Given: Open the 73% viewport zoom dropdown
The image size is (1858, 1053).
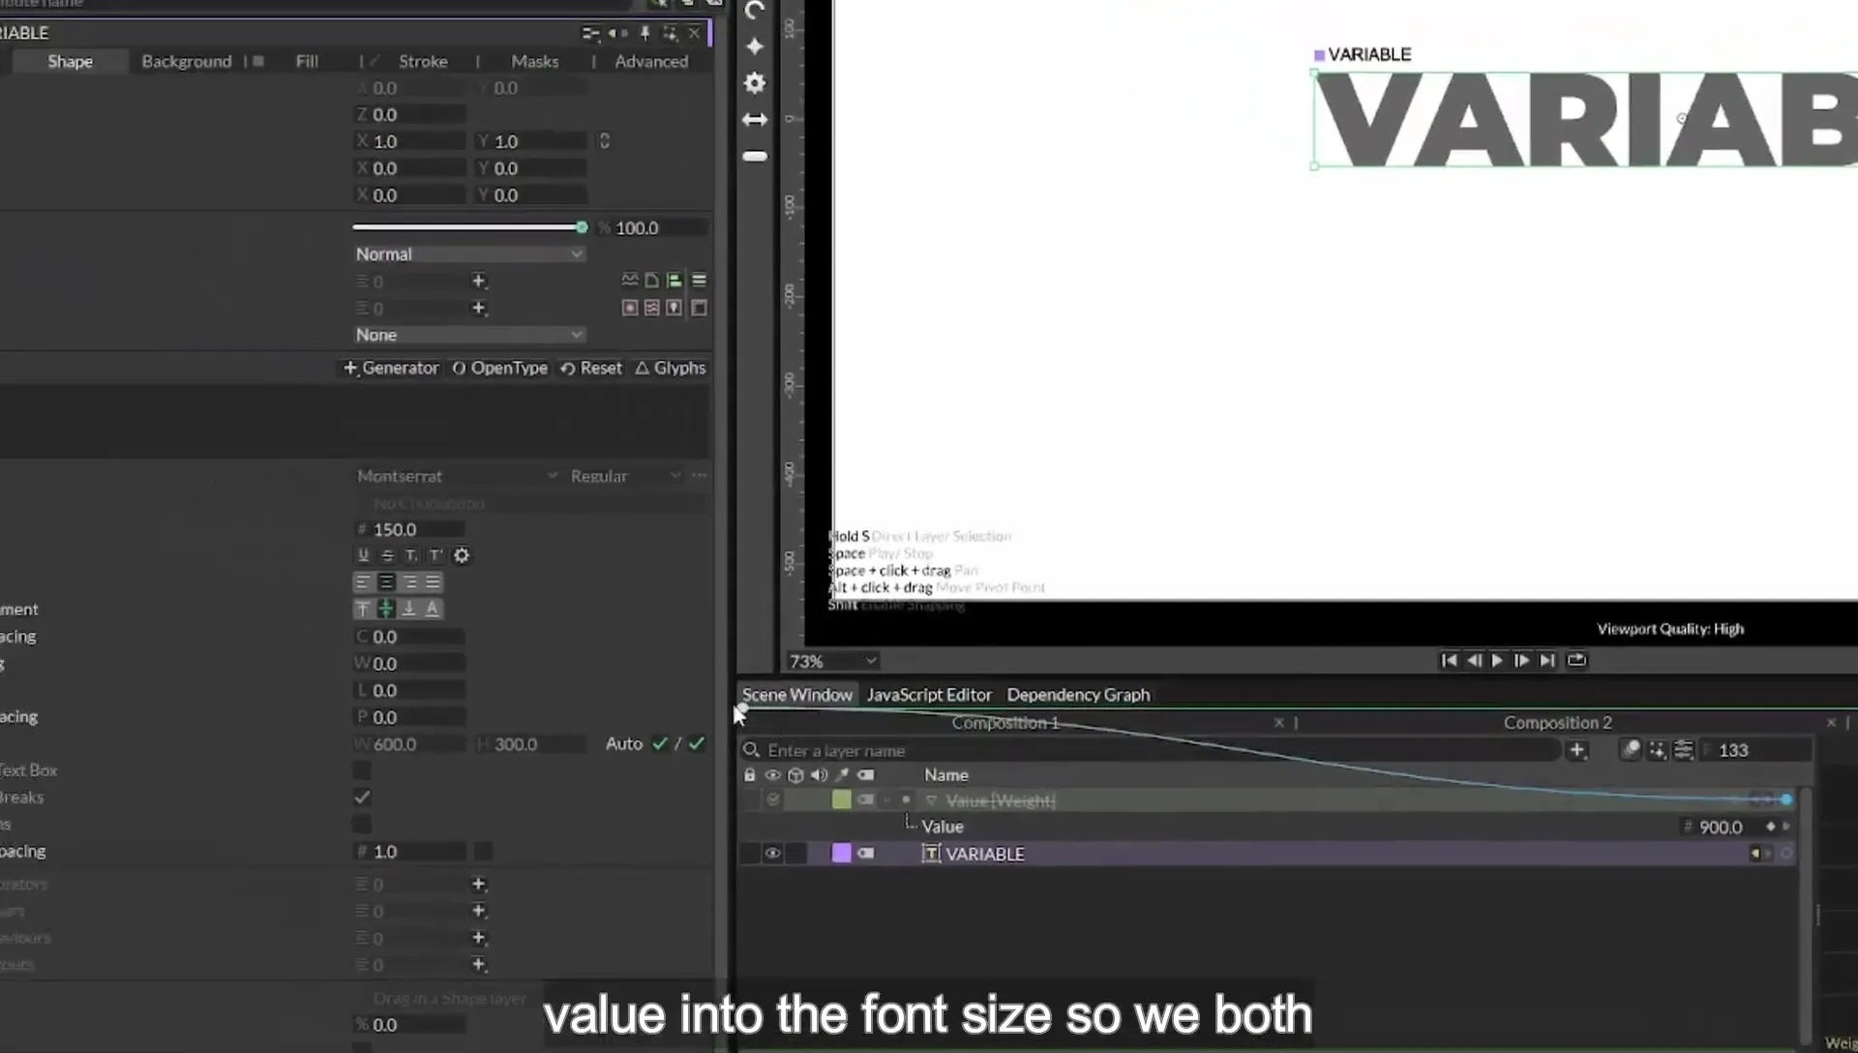Looking at the screenshot, I should point(832,661).
